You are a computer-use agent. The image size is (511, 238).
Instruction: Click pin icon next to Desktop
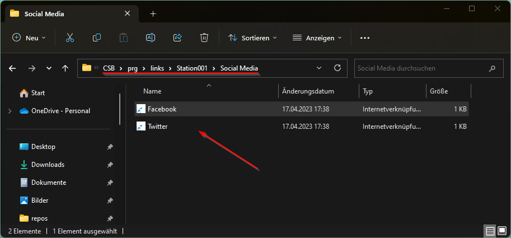110,147
